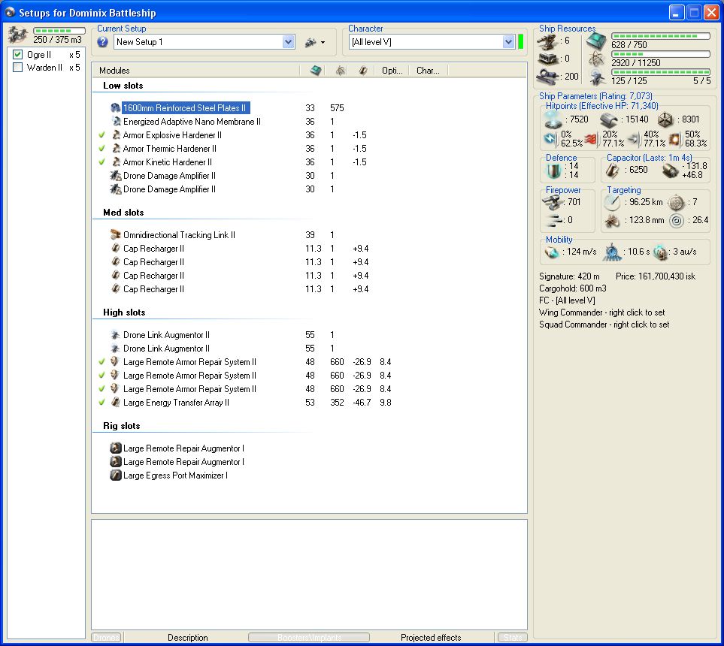Click the turret hardpoints icon showing 6
724x646 pixels.
pos(547,41)
